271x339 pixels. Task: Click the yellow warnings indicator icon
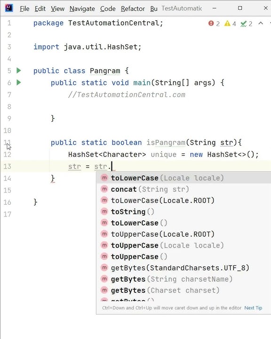(x=227, y=24)
